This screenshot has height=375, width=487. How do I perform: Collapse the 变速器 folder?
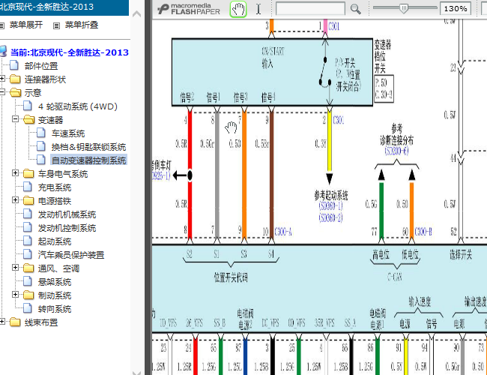[15, 118]
